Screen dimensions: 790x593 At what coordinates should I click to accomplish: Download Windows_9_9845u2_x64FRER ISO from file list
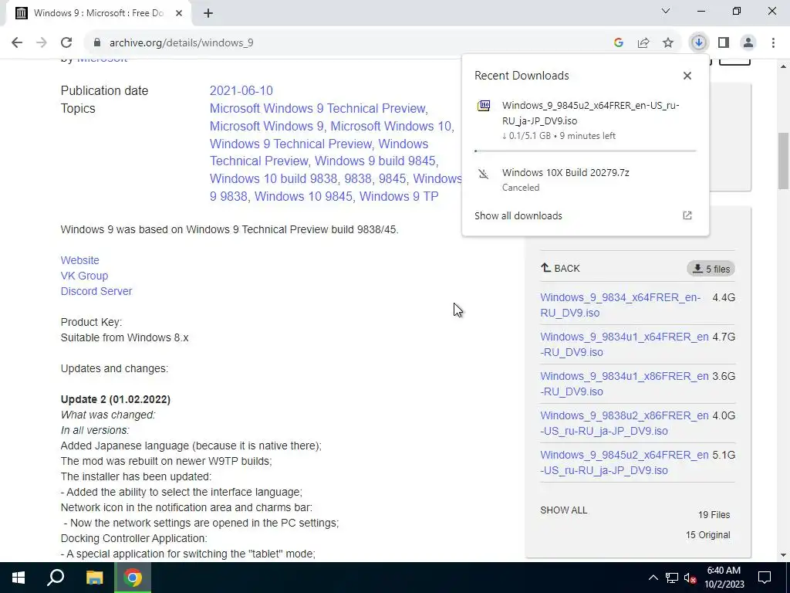coord(624,463)
